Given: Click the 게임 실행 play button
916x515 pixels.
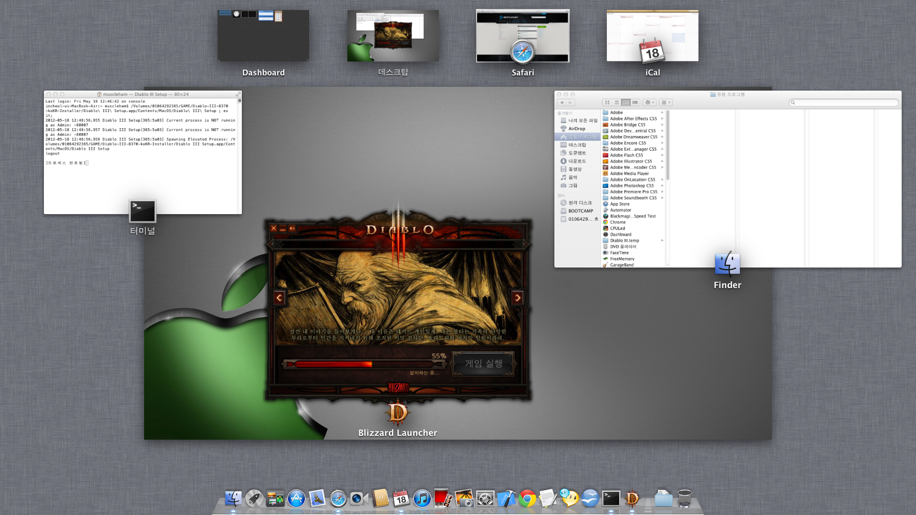Looking at the screenshot, I should click(x=483, y=364).
